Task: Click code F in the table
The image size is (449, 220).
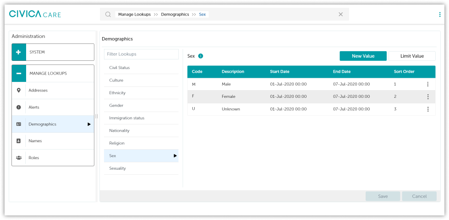Action: [193, 97]
